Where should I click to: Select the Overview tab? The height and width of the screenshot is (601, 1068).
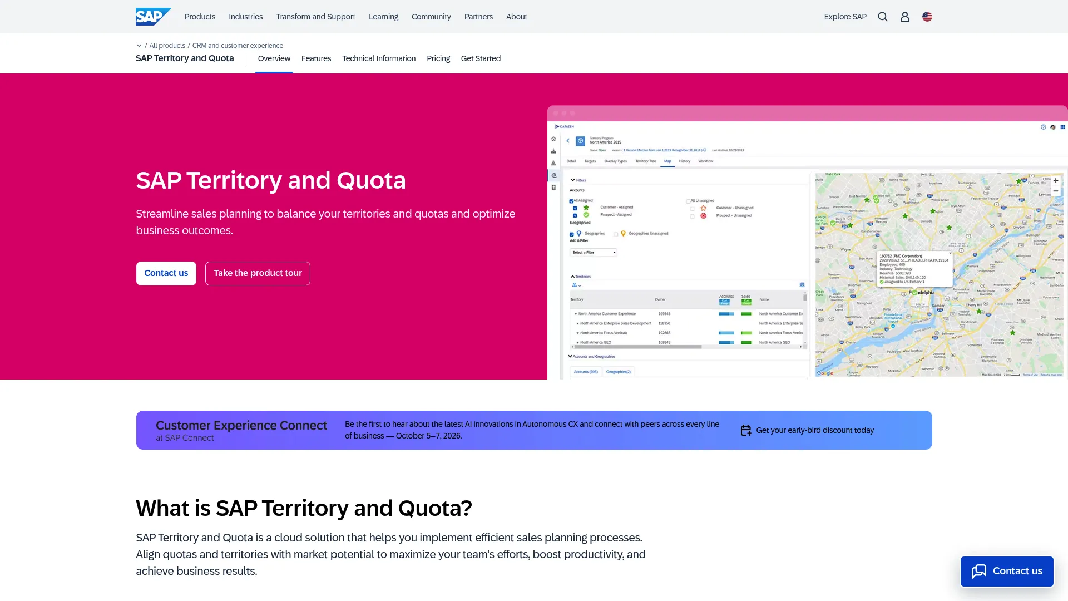click(x=274, y=58)
